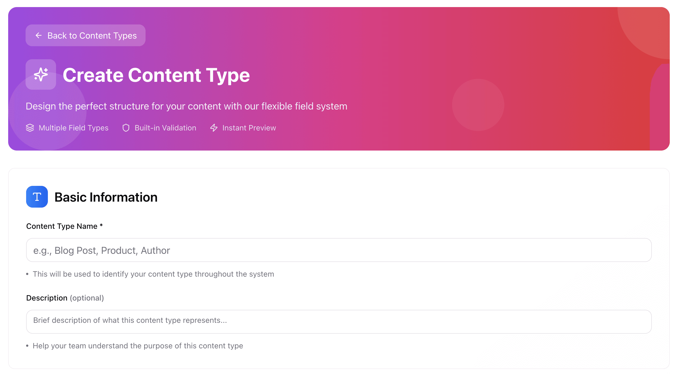Click the shield icon next to Built-in Validation
This screenshot has width=679, height=375.
click(x=126, y=128)
